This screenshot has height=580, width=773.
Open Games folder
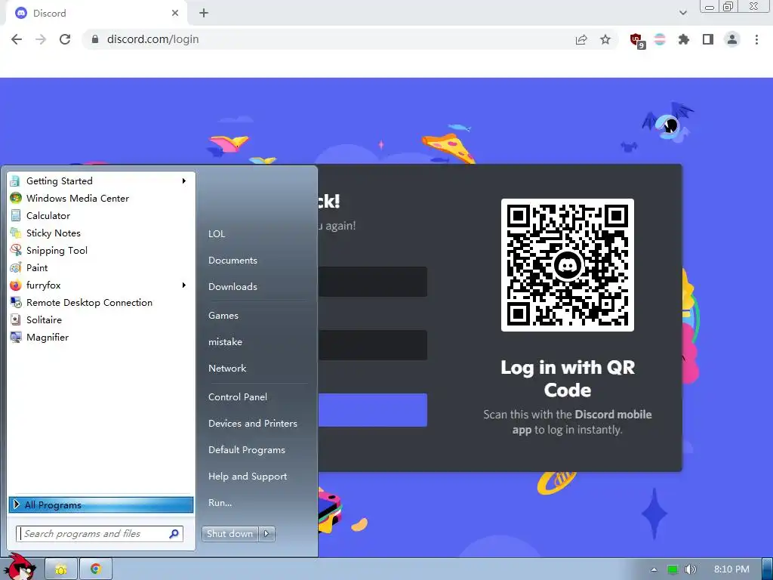tap(223, 316)
